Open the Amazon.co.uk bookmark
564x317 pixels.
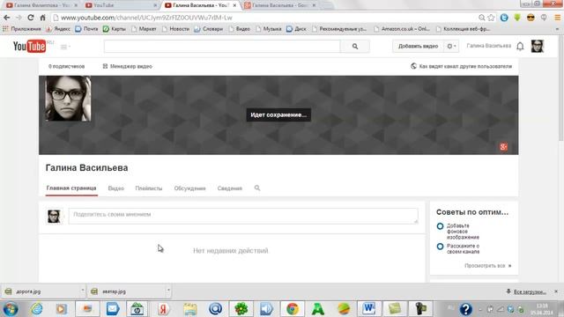[x=402, y=29]
